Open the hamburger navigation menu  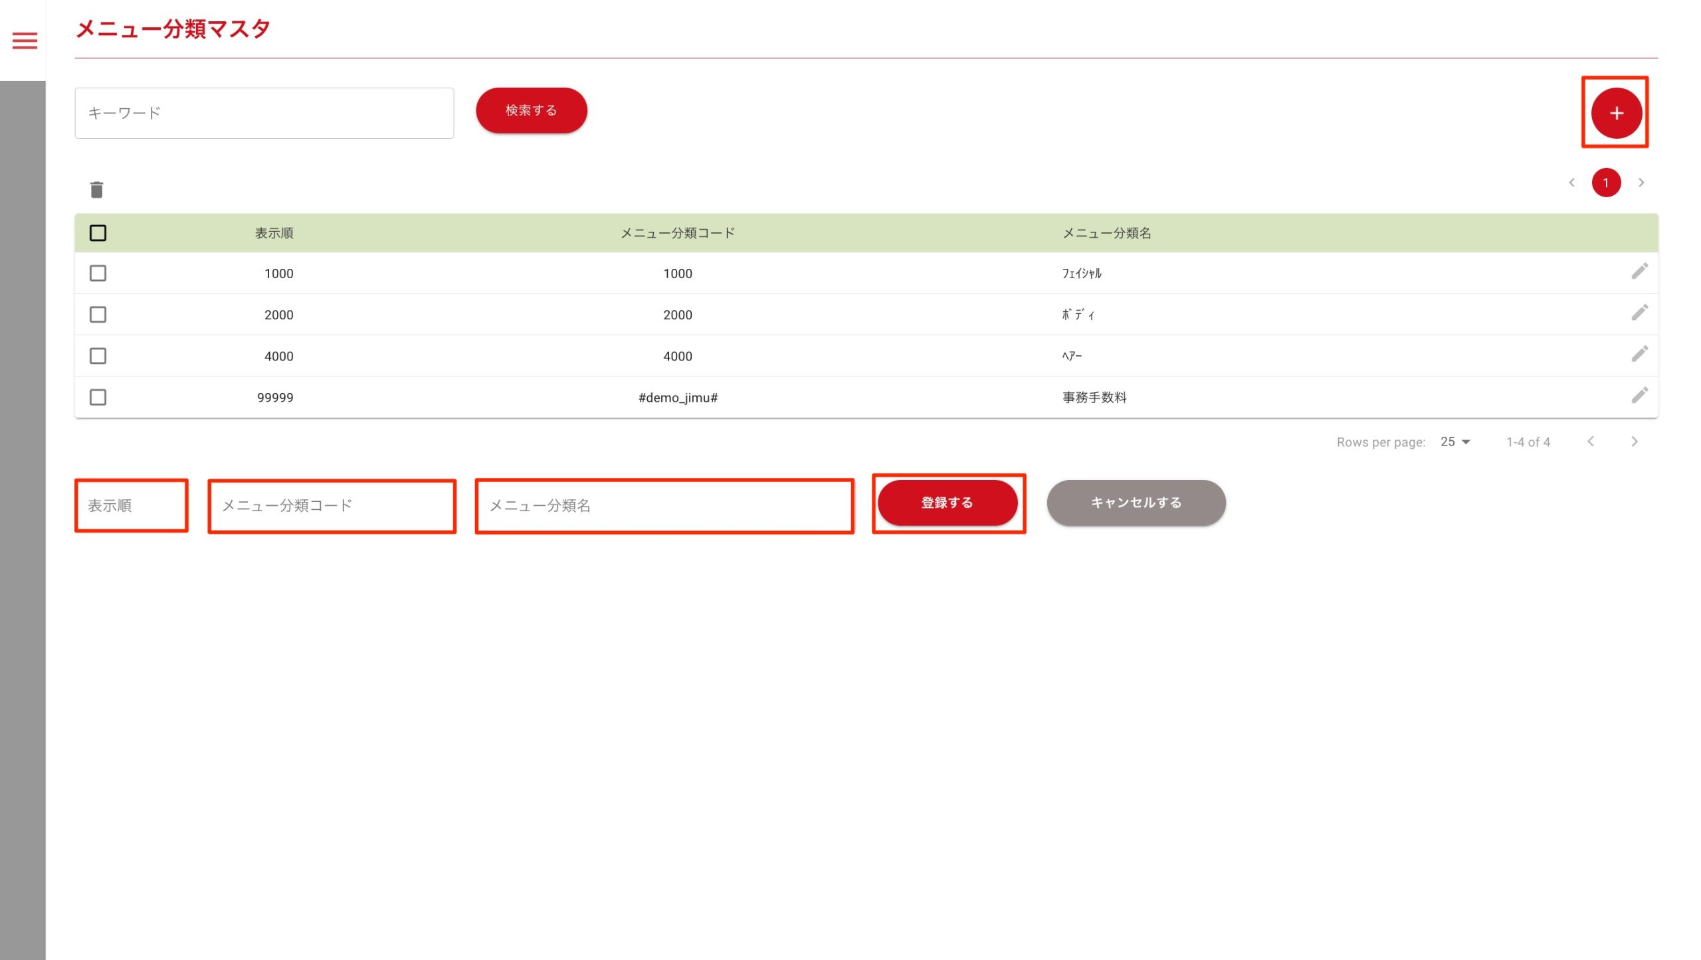click(25, 41)
